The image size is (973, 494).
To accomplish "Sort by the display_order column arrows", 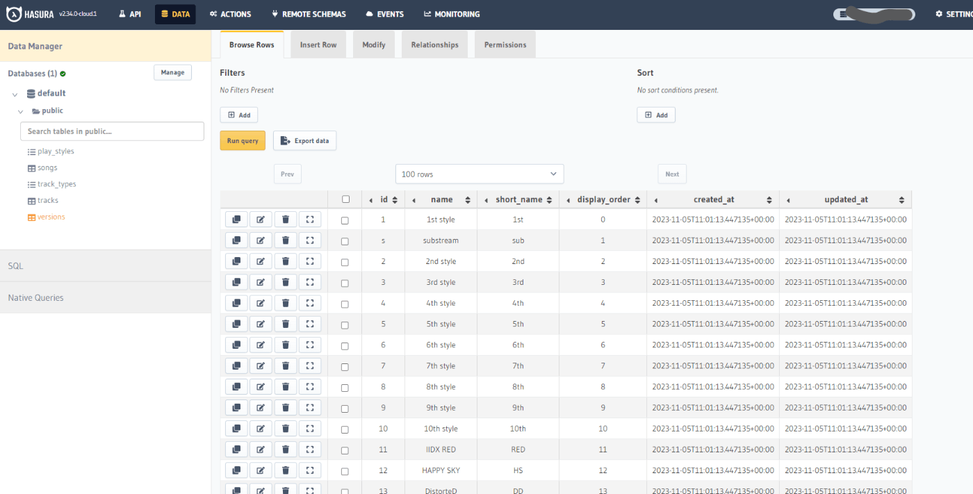I will click(x=636, y=200).
